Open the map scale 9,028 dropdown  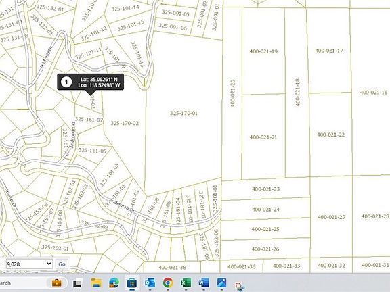click(29, 264)
